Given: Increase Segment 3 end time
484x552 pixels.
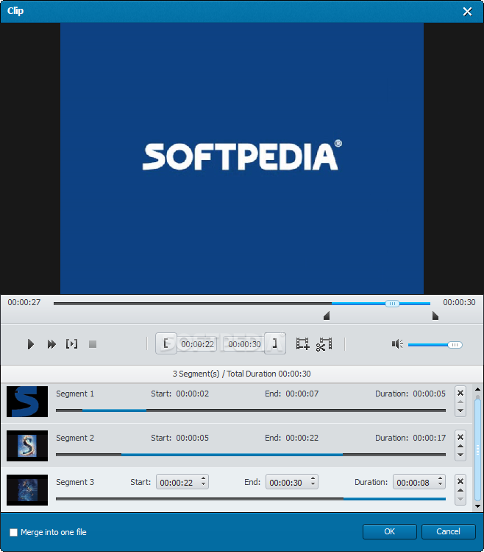Looking at the screenshot, I should point(313,479).
